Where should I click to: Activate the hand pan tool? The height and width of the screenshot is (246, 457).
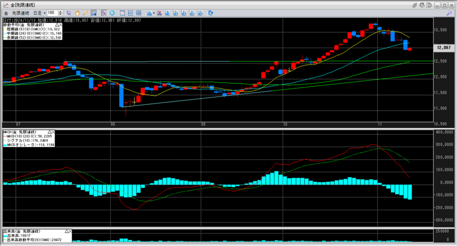[77, 13]
